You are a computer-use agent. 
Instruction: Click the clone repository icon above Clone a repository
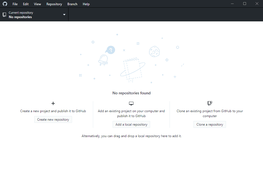(210, 103)
